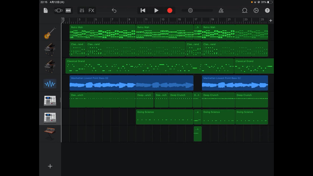Select the first drum machine track header

click(x=50, y=100)
